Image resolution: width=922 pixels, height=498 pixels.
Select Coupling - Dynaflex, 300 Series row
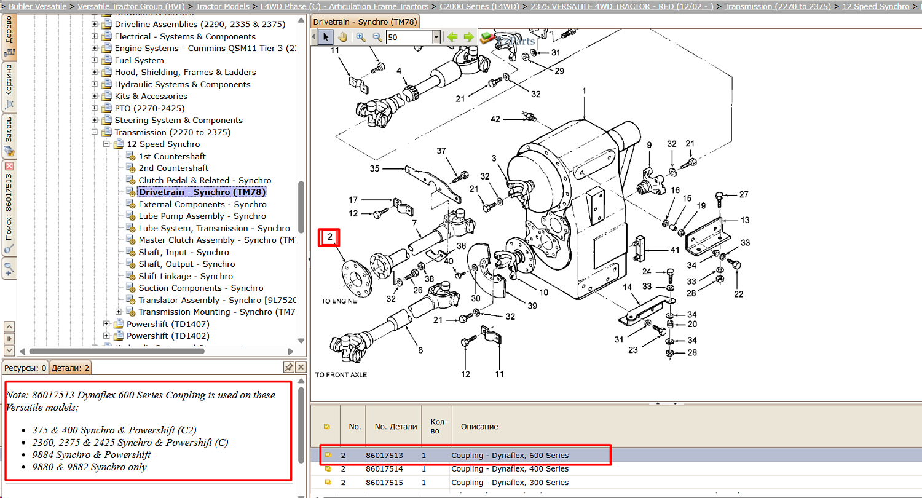616,482
